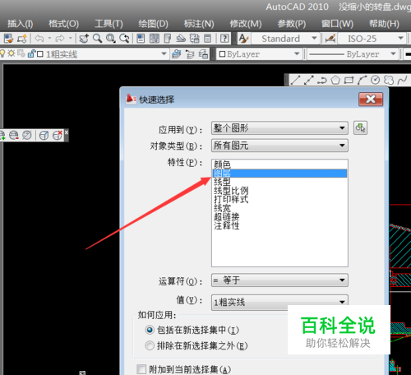Expand the ByLayer linetype dropdown
The width and height of the screenshot is (411, 375).
tap(393, 53)
